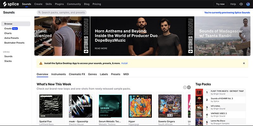Open the Pricing navigation item

97,4
